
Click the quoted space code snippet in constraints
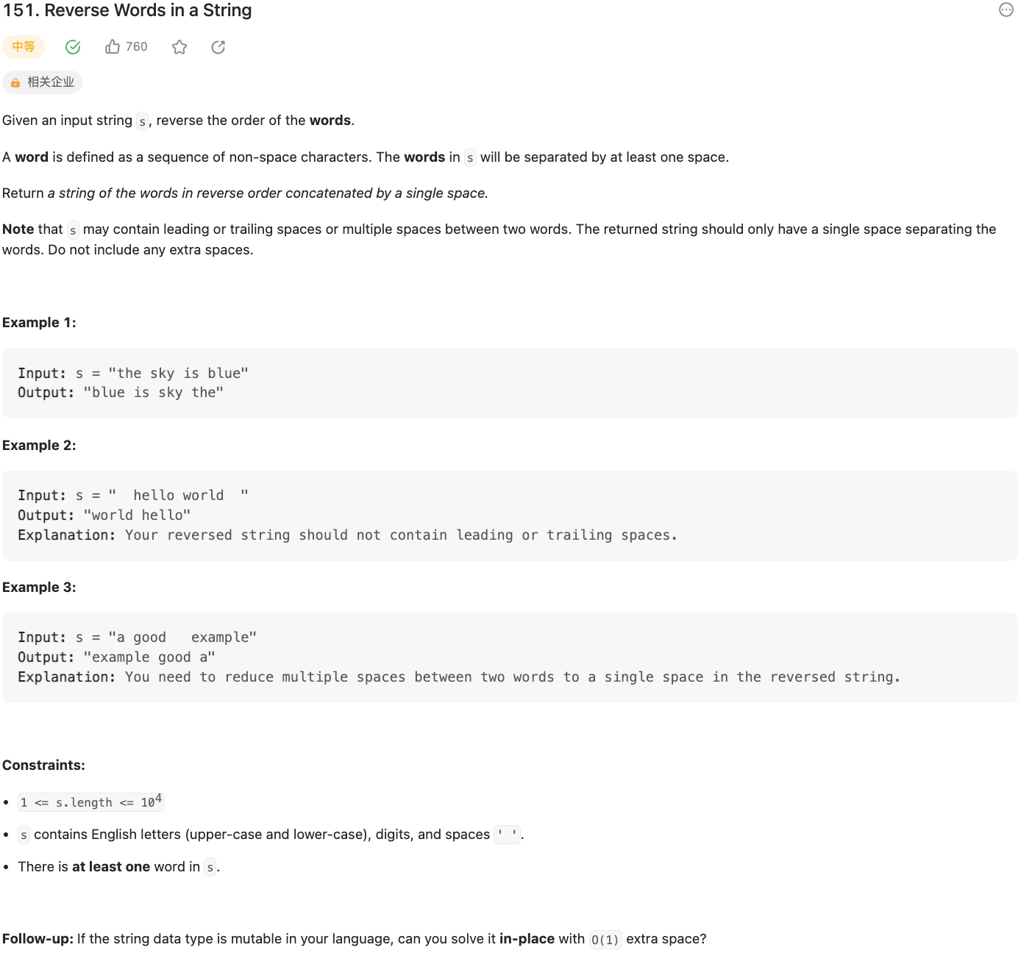(x=507, y=835)
